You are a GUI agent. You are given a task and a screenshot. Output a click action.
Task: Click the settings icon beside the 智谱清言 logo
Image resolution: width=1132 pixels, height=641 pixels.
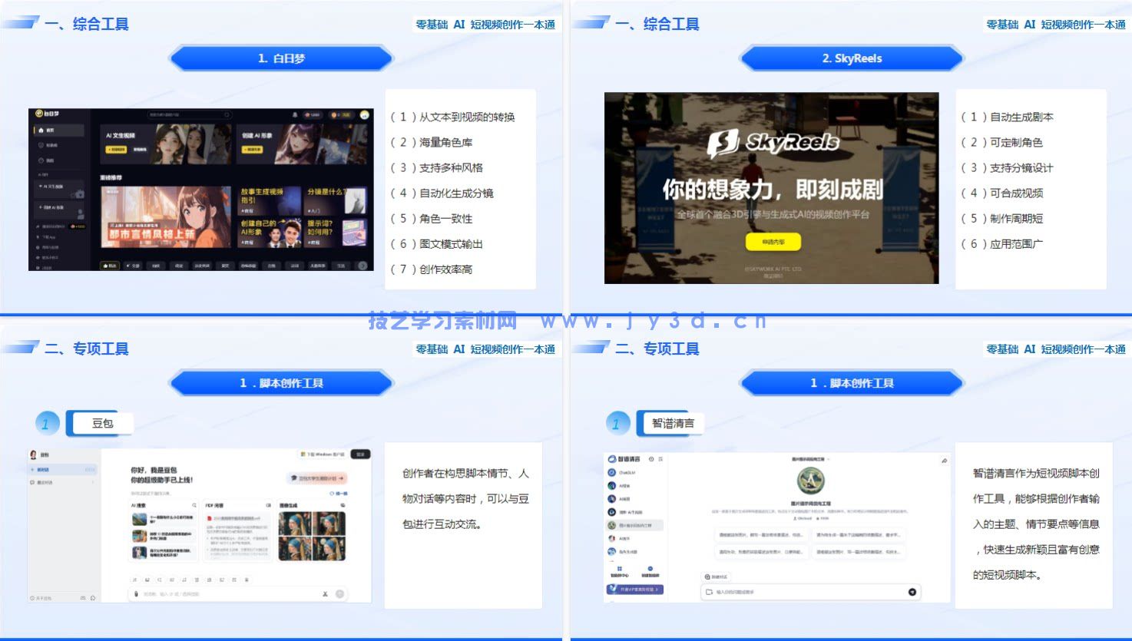pyautogui.click(x=651, y=459)
